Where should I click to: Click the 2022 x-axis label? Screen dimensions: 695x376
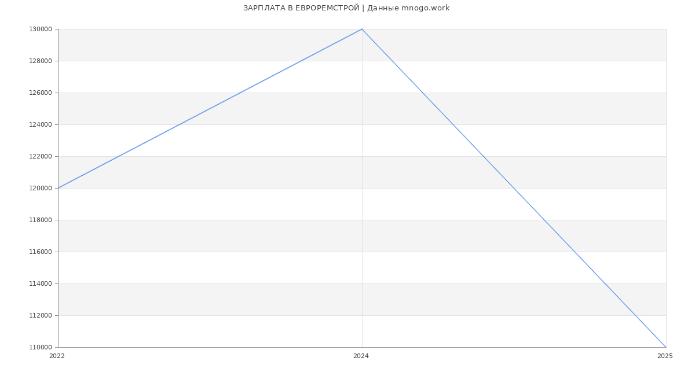(x=57, y=356)
